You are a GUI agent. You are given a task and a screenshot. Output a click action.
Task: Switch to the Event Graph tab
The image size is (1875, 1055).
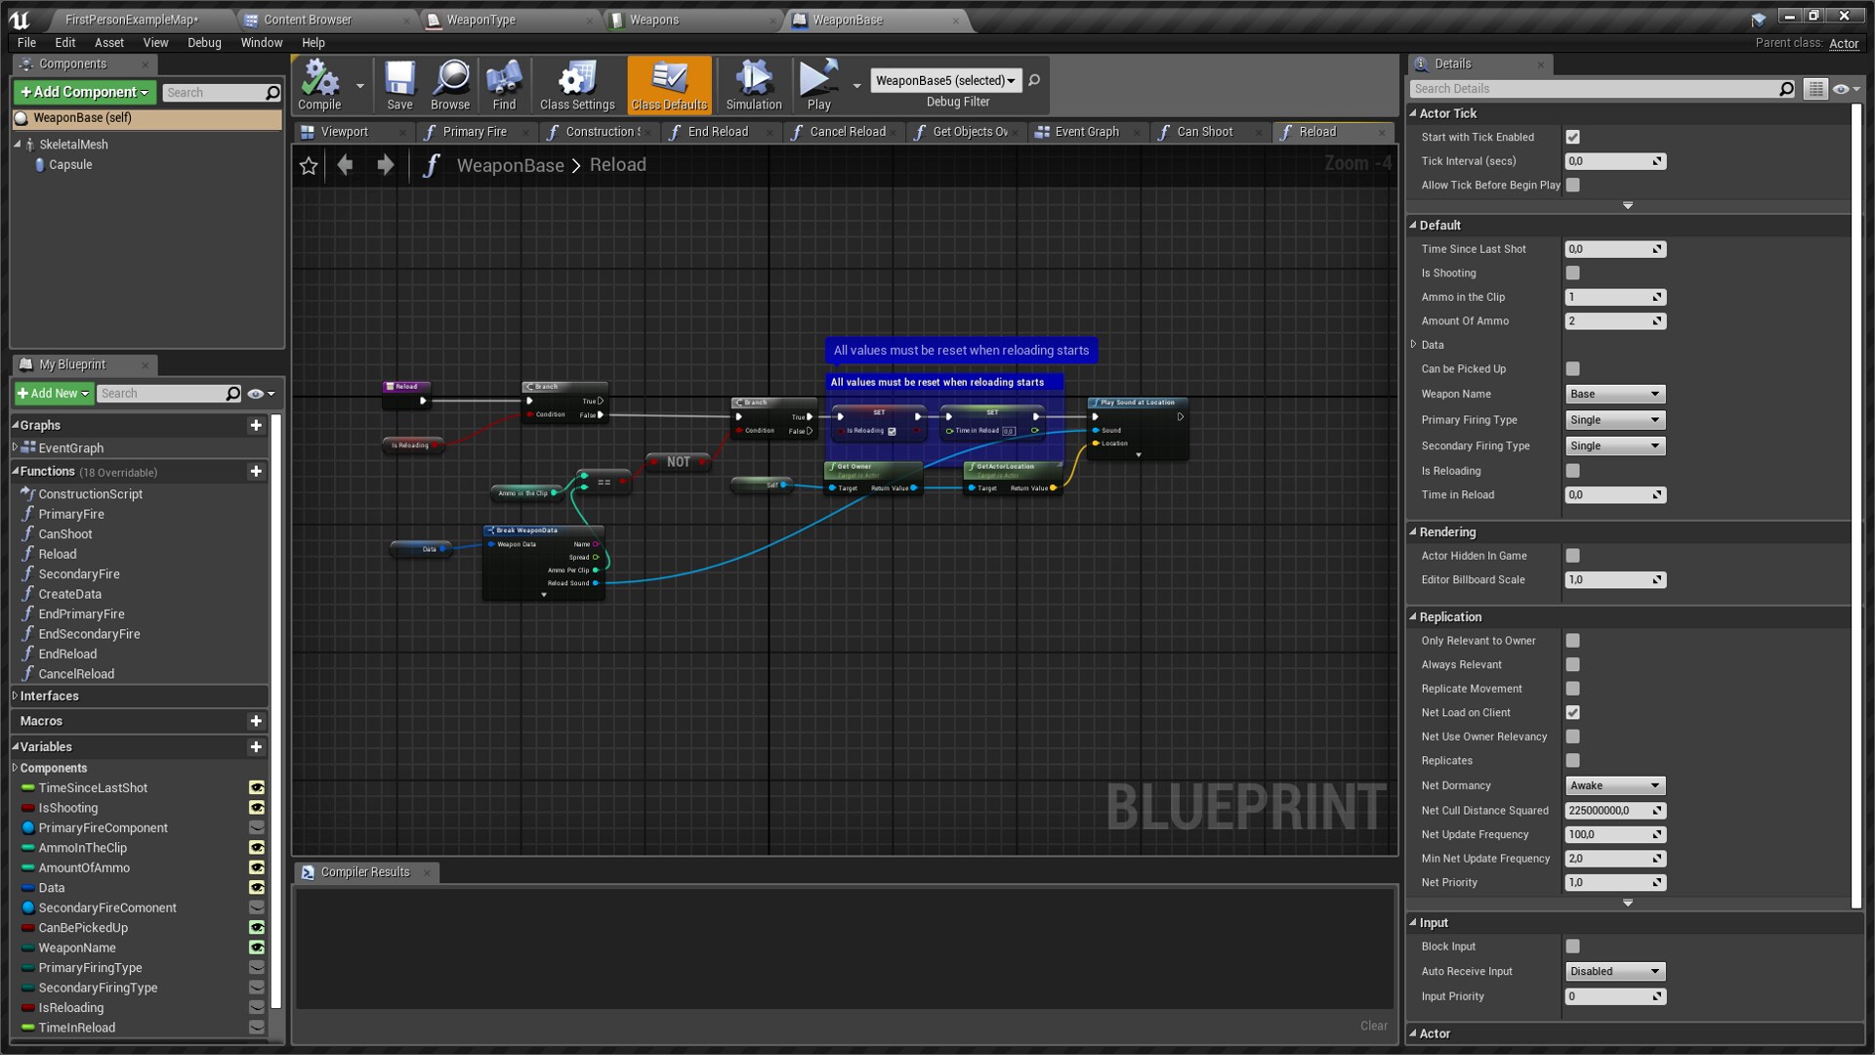[x=1084, y=131]
